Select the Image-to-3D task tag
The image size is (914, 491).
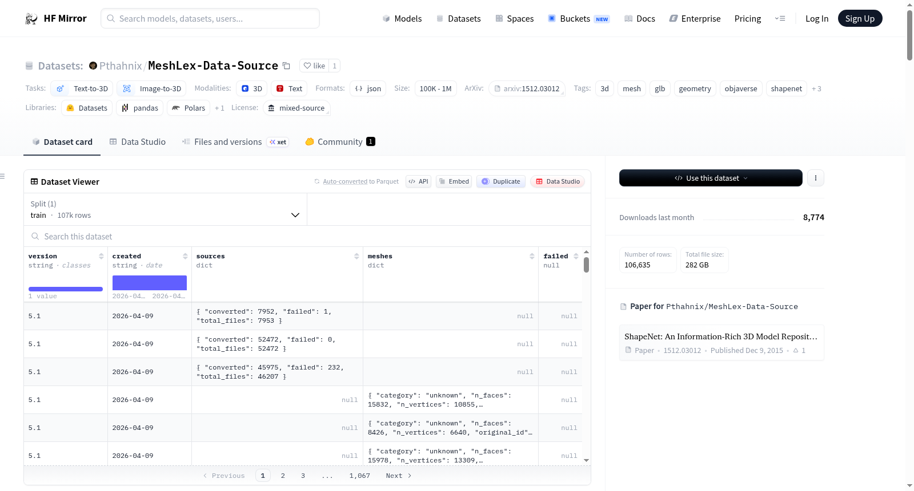tap(151, 88)
